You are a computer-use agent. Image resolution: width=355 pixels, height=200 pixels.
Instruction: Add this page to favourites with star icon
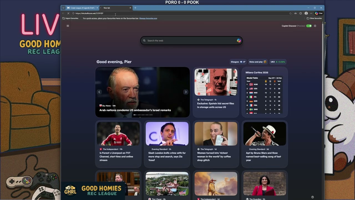coord(290,13)
